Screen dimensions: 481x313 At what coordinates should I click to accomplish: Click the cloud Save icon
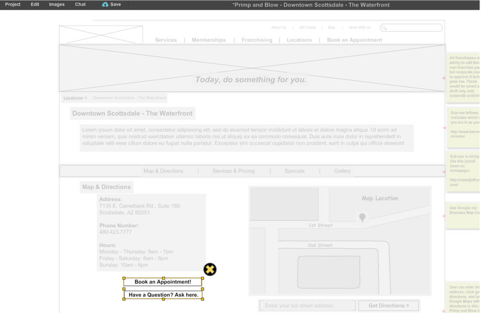coord(105,5)
